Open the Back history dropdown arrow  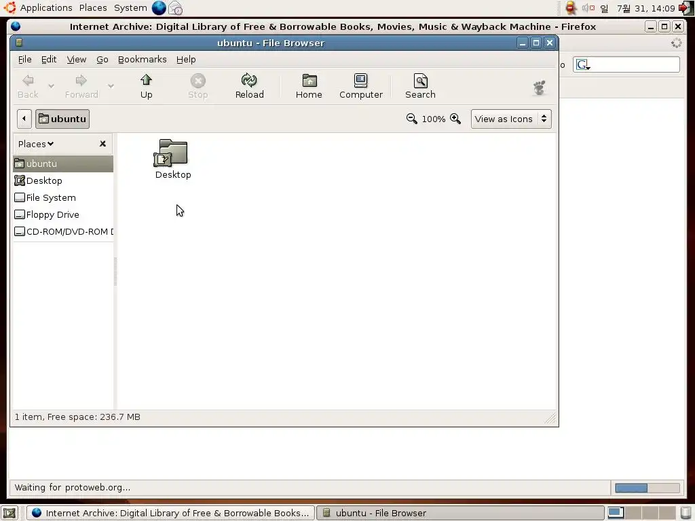pyautogui.click(x=51, y=86)
